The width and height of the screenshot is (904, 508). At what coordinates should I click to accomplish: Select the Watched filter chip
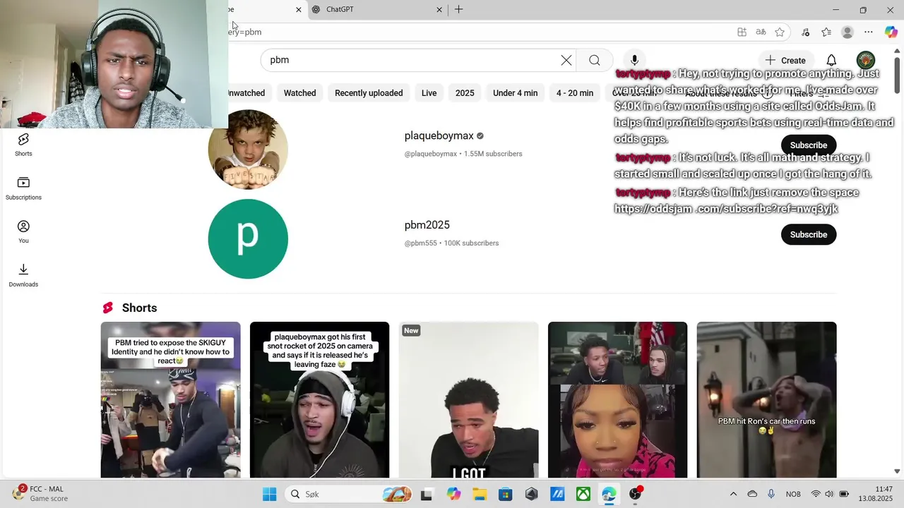[299, 93]
